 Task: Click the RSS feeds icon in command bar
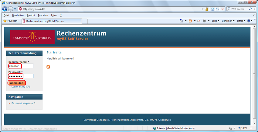[190, 21]
